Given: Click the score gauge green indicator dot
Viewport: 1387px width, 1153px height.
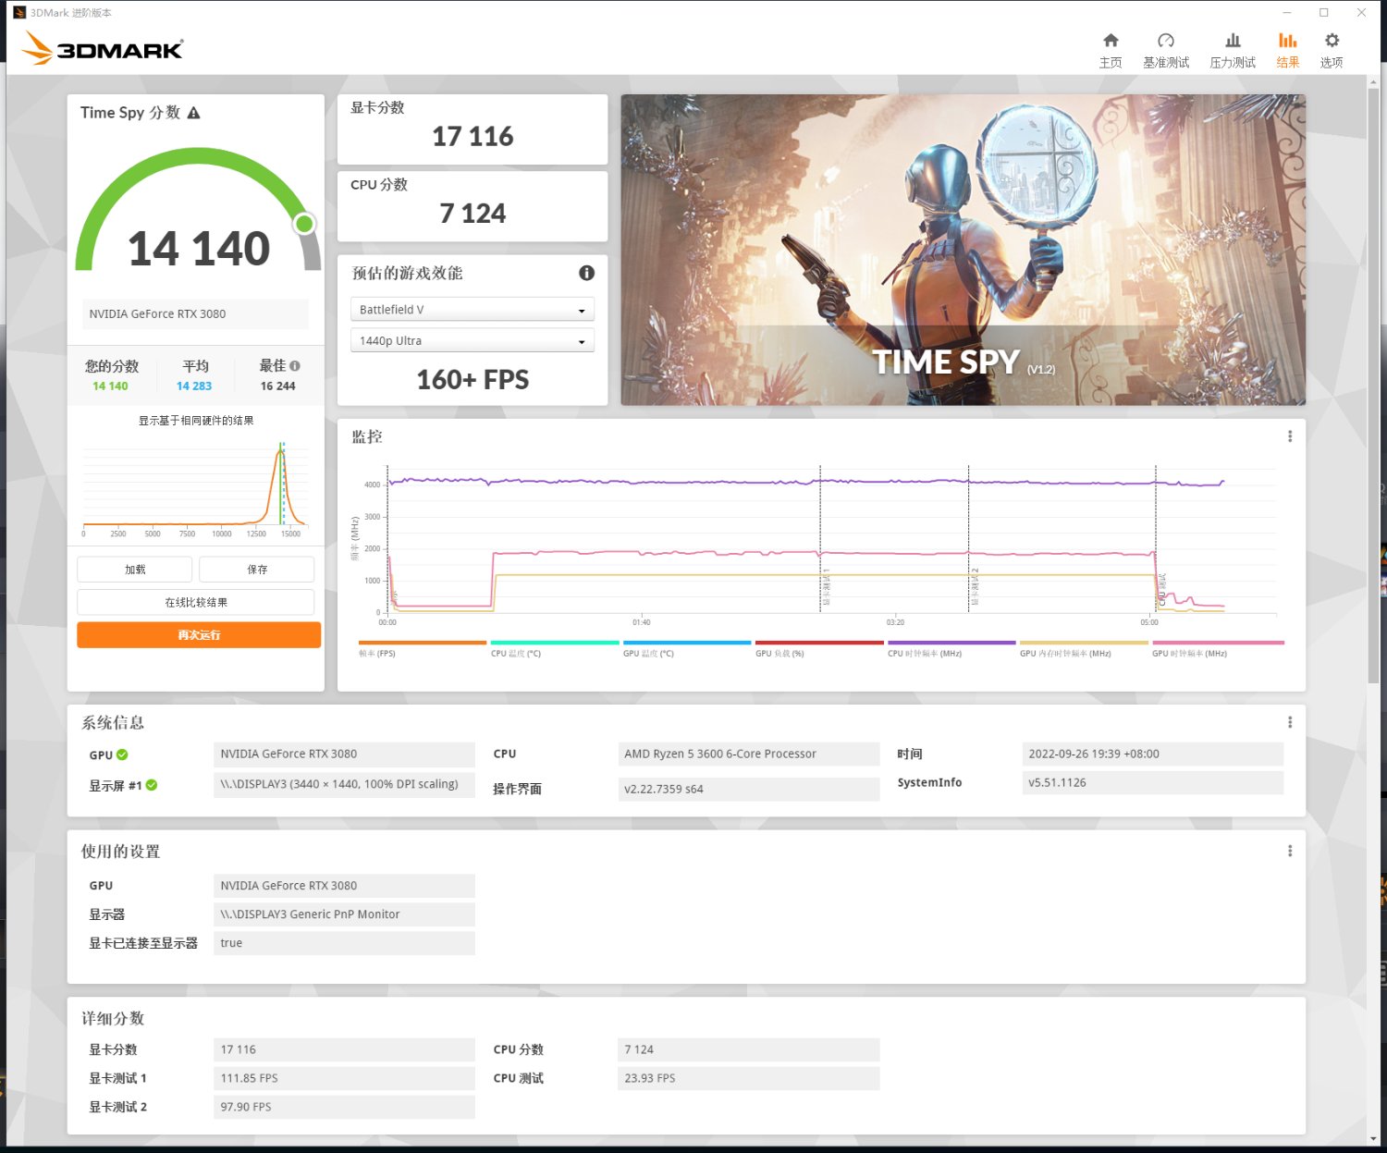Looking at the screenshot, I should pyautogui.click(x=303, y=224).
